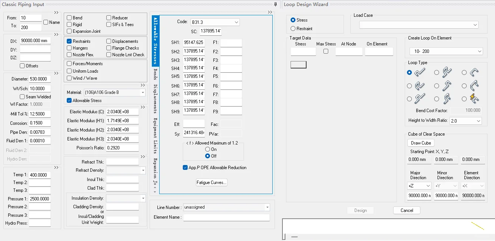Check the Forces/Moments checkbox
Viewport: 495px width, 241px height.
[x=69, y=64]
